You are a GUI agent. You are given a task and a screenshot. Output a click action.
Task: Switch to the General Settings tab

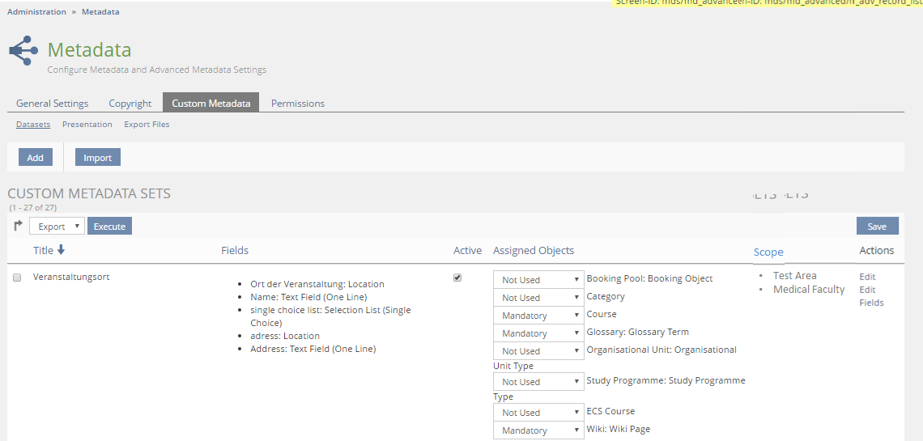pyautogui.click(x=53, y=104)
